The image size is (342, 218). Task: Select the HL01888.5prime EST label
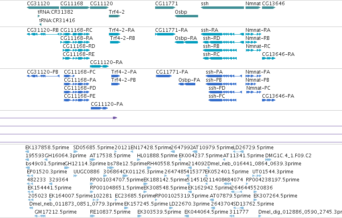(157, 156)
